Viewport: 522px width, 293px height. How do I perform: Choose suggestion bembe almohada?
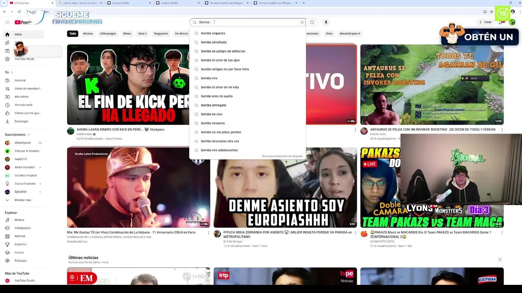248,42
